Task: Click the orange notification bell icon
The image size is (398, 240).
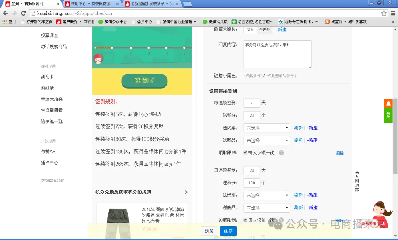Action: (x=388, y=104)
